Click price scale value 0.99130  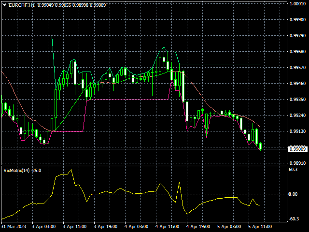(x=297, y=131)
